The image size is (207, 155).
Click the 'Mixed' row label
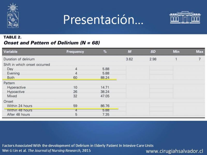click(12, 96)
